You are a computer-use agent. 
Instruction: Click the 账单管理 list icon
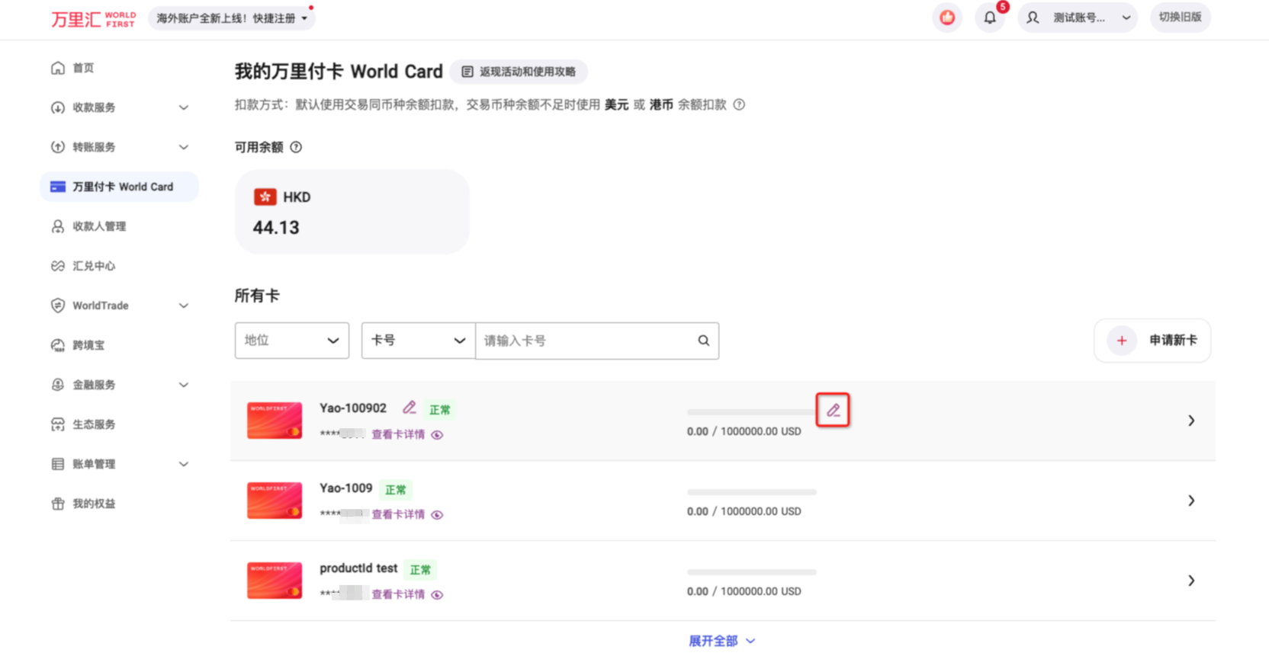(x=58, y=464)
